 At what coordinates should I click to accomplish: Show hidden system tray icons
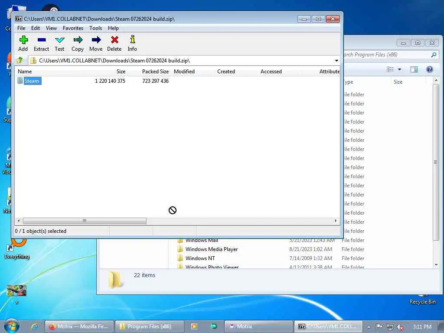tap(369, 327)
